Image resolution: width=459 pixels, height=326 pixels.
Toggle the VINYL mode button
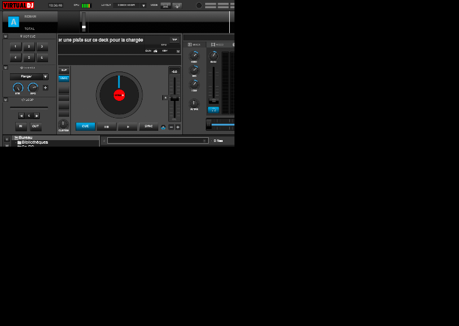64,79
